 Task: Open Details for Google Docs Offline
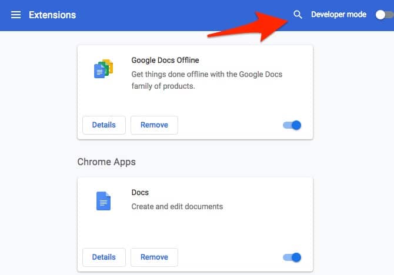[x=103, y=125]
